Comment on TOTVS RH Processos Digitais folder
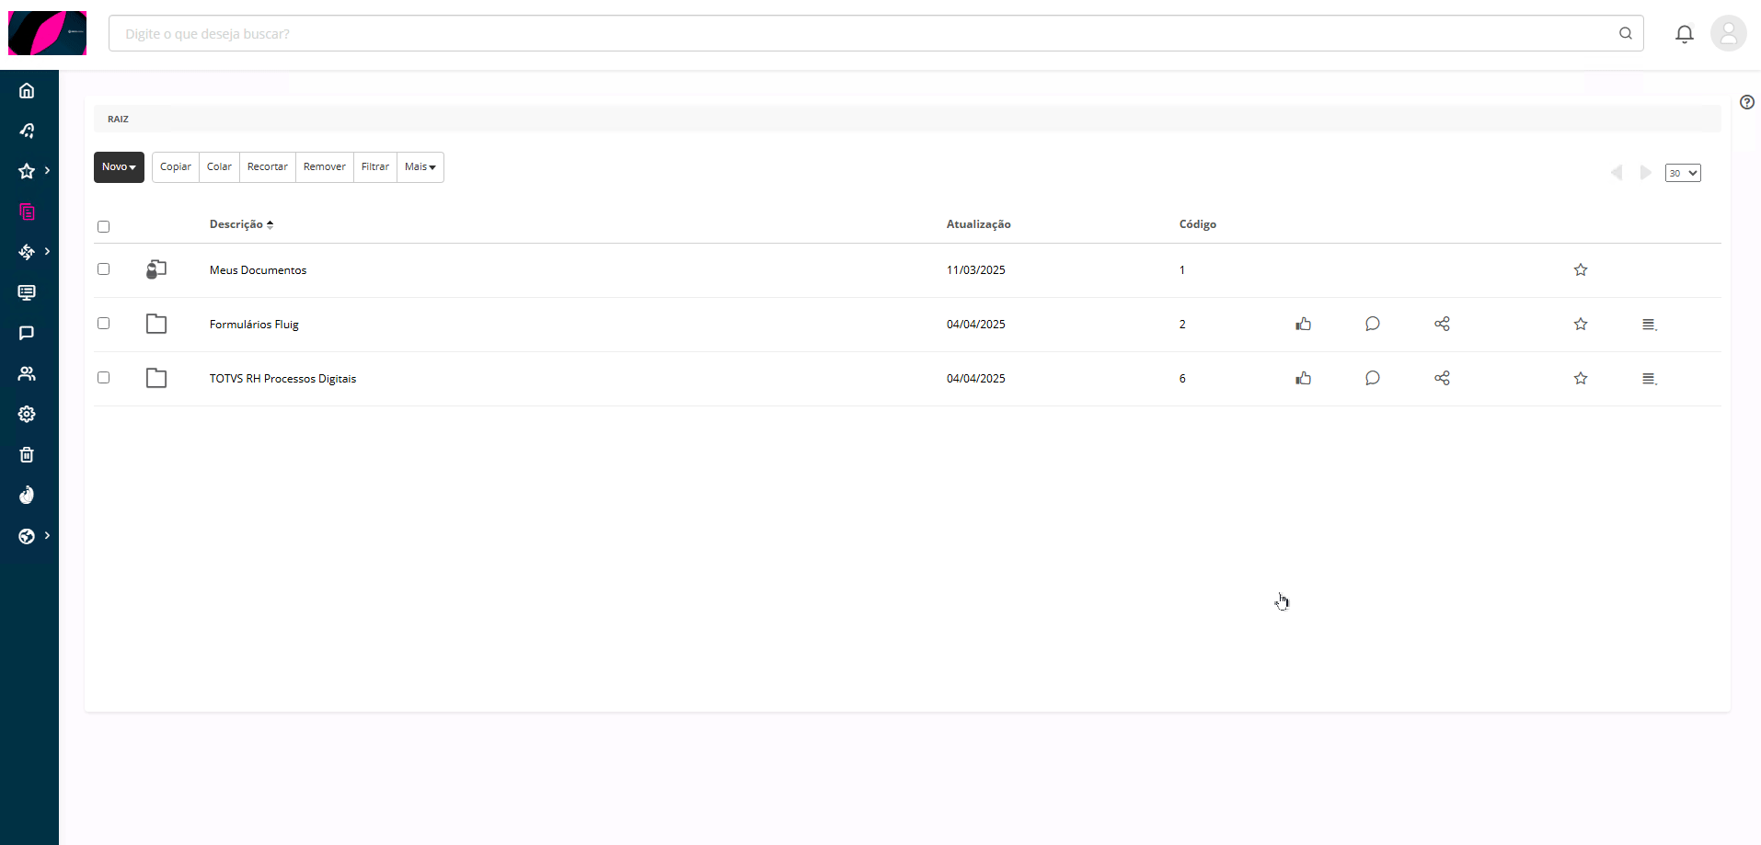1761x845 pixels. [1373, 378]
